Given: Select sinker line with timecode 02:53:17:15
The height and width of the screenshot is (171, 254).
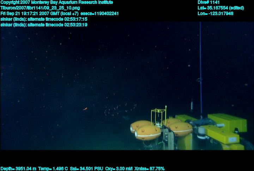Looking at the screenshot, I should pyautogui.click(x=44, y=19).
